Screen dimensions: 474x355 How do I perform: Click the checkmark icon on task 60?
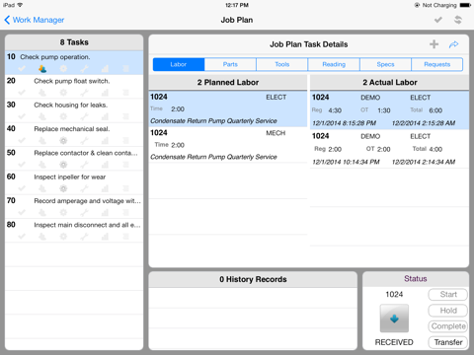(x=22, y=188)
